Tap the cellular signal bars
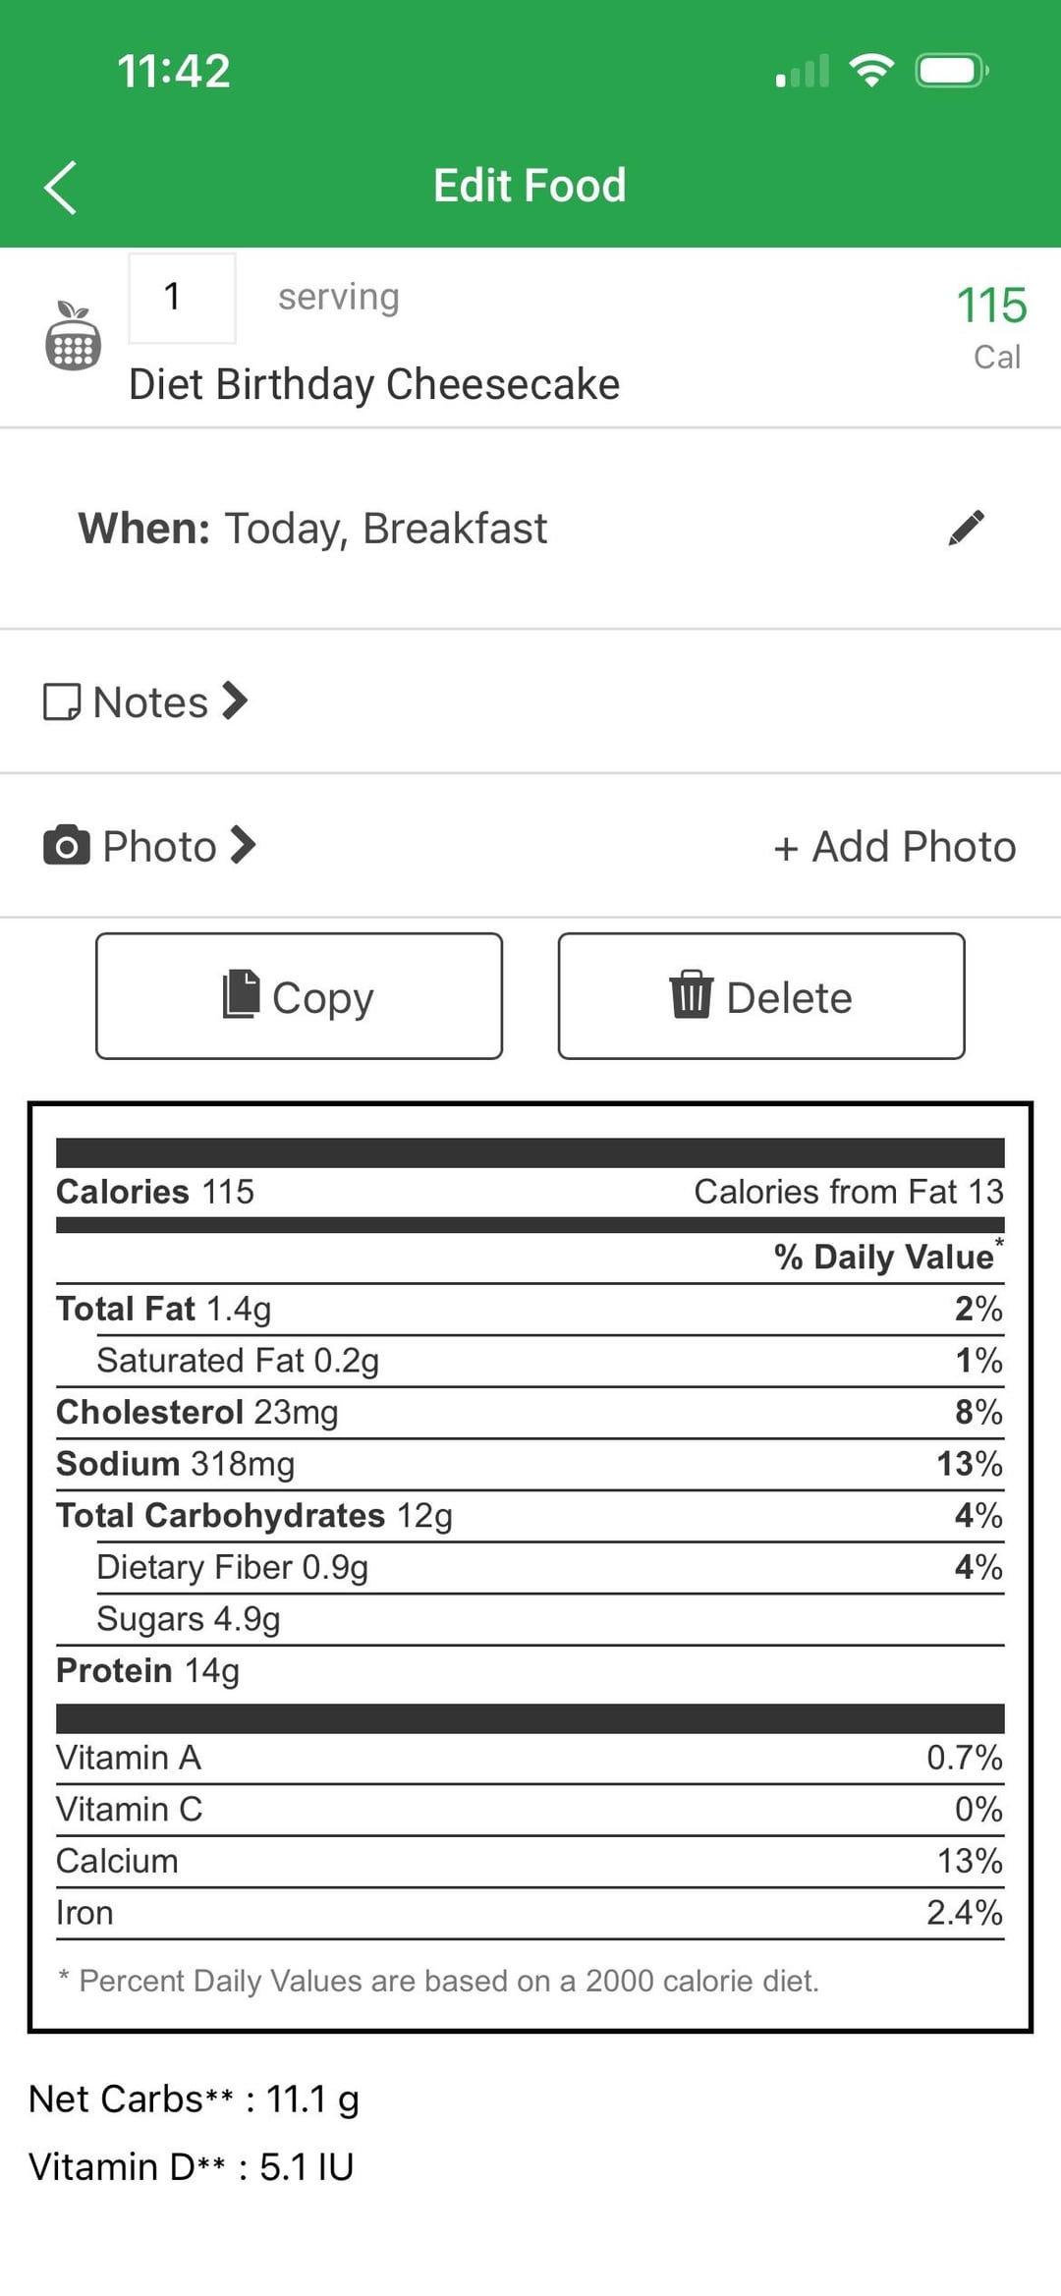 [x=803, y=72]
